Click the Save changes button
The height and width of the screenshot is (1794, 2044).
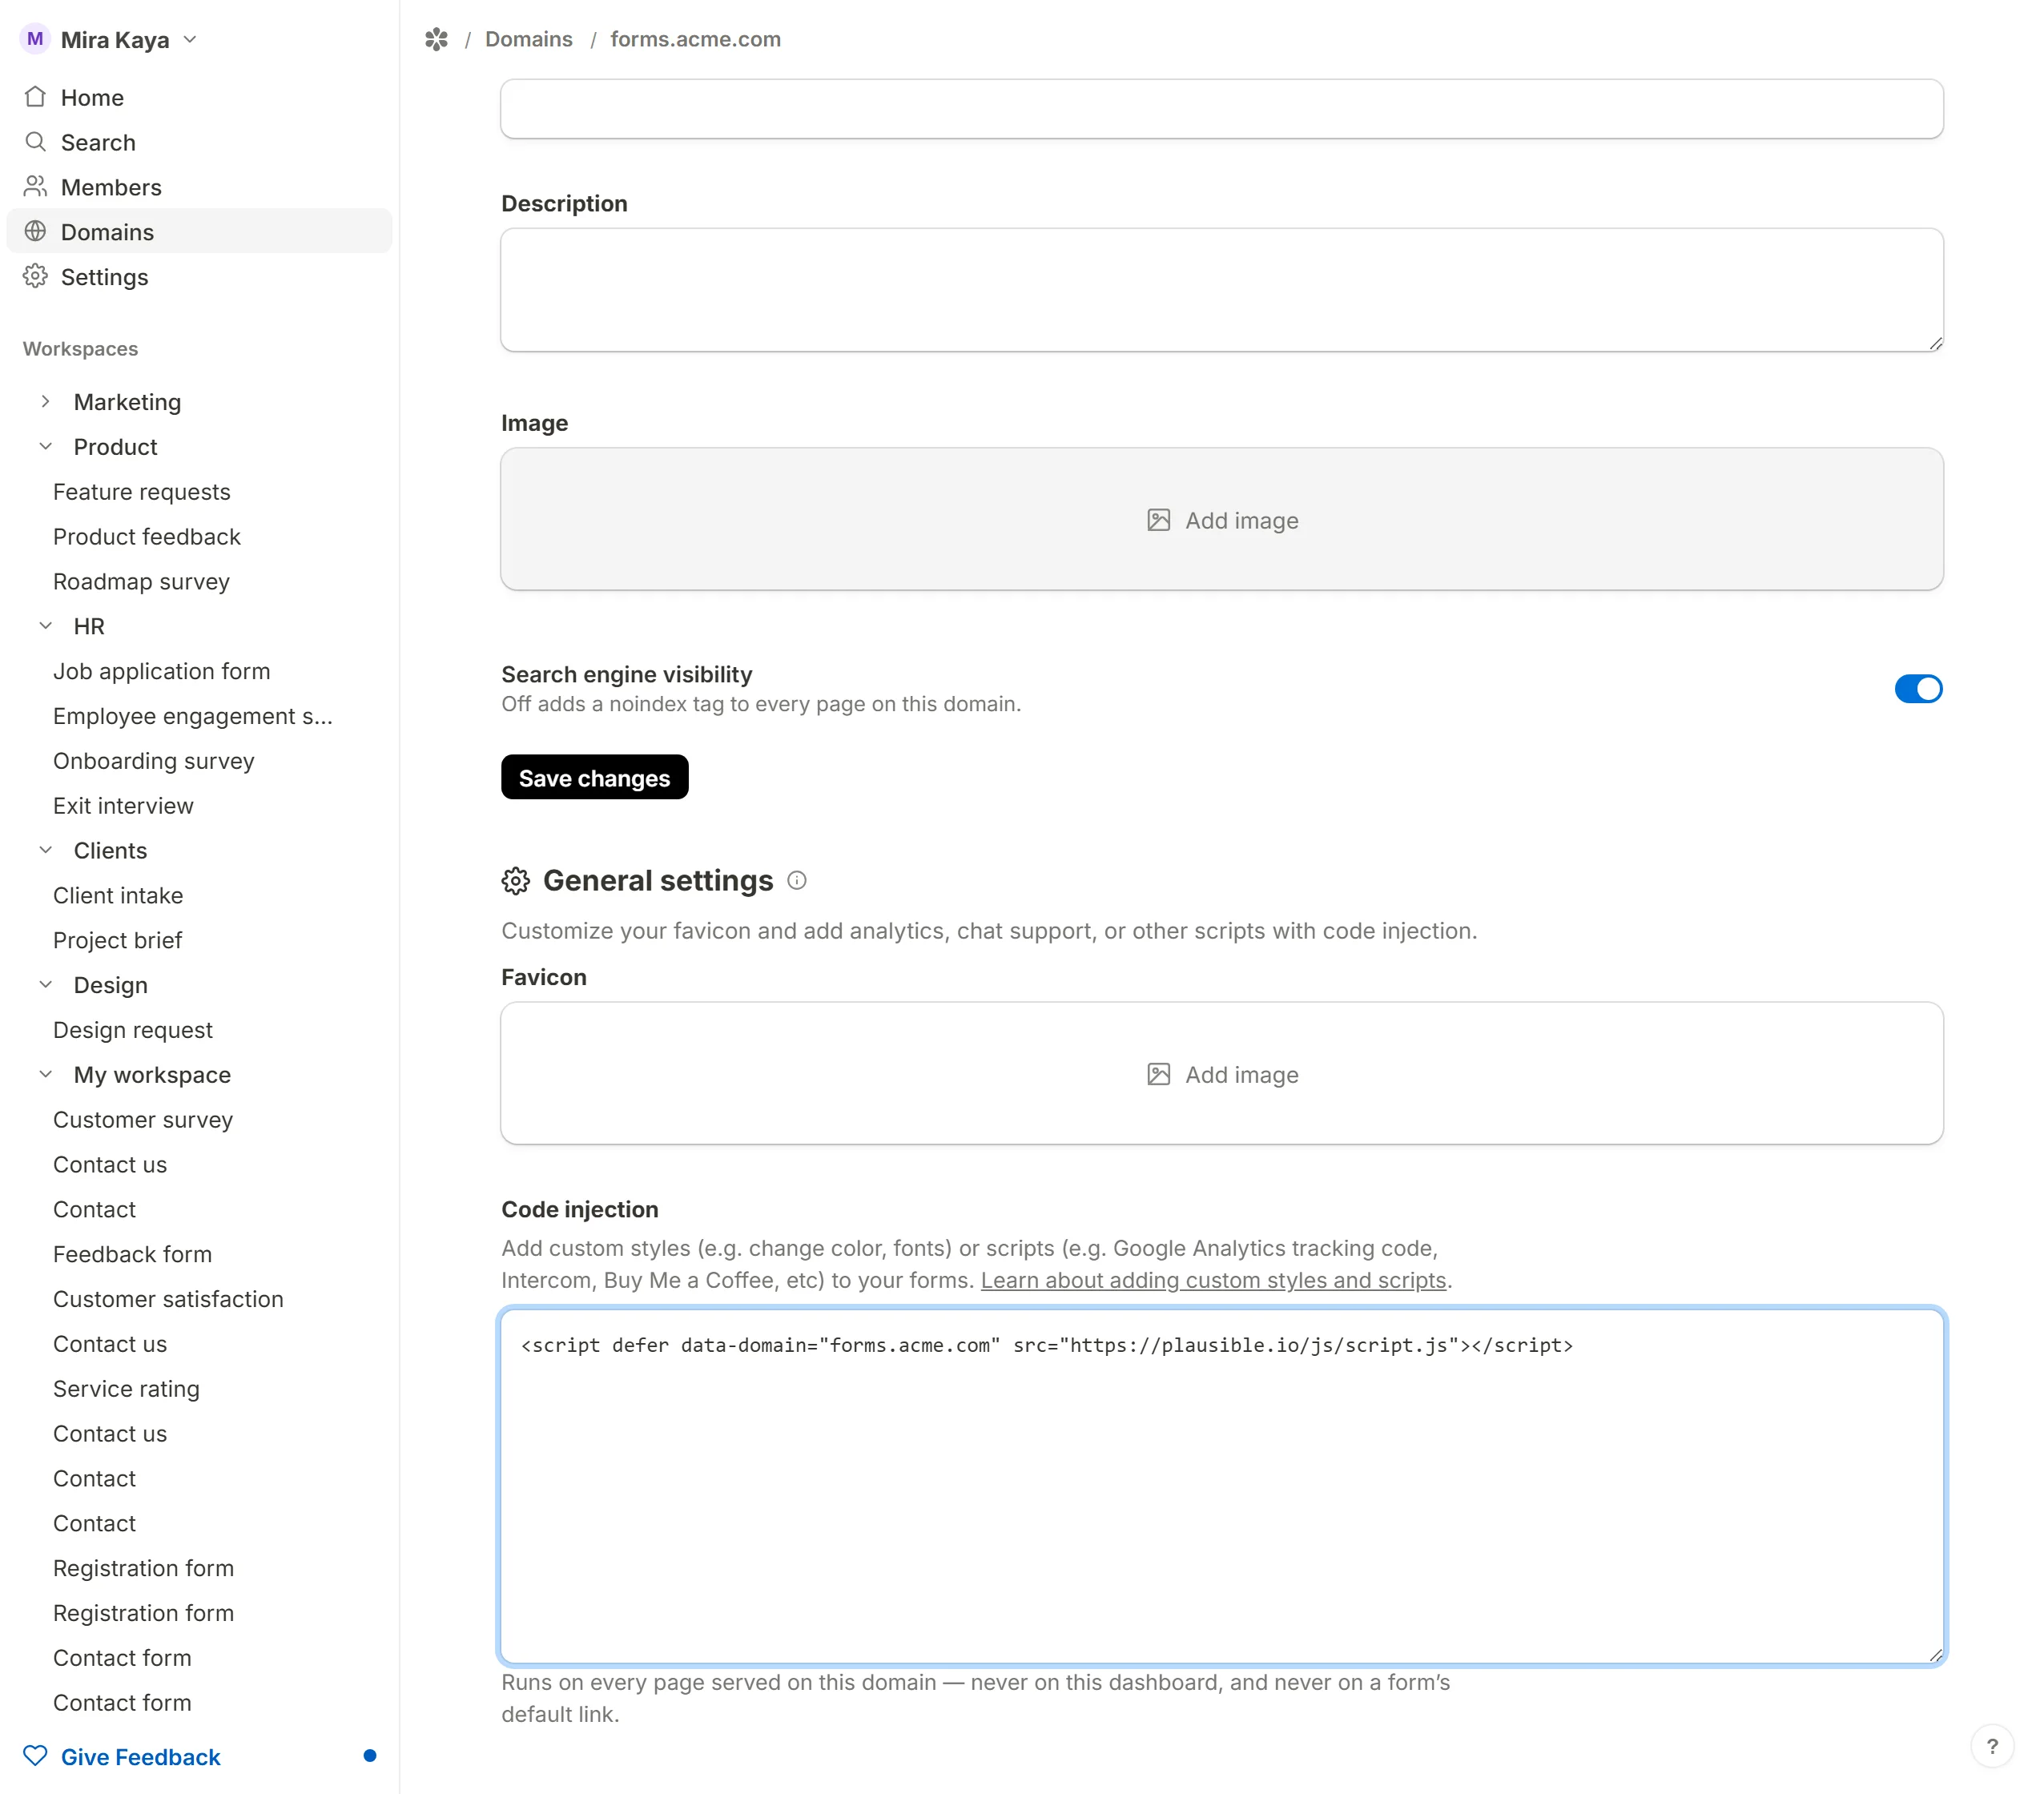click(594, 777)
